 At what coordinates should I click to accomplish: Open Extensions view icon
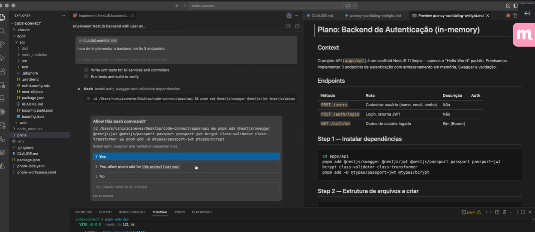coord(3,71)
